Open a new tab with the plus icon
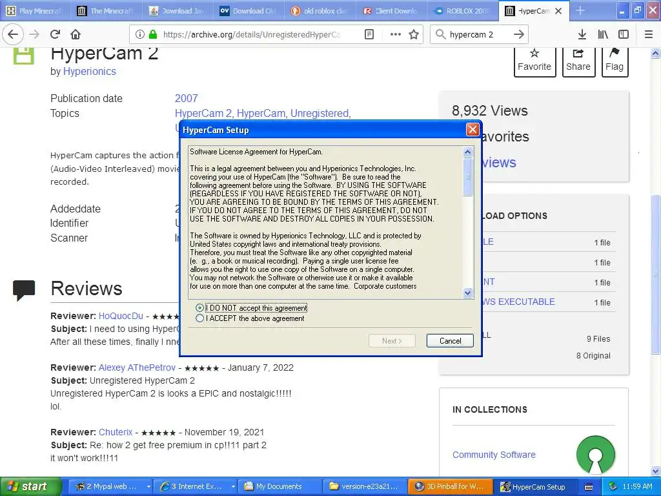The height and width of the screenshot is (496, 661). click(580, 10)
